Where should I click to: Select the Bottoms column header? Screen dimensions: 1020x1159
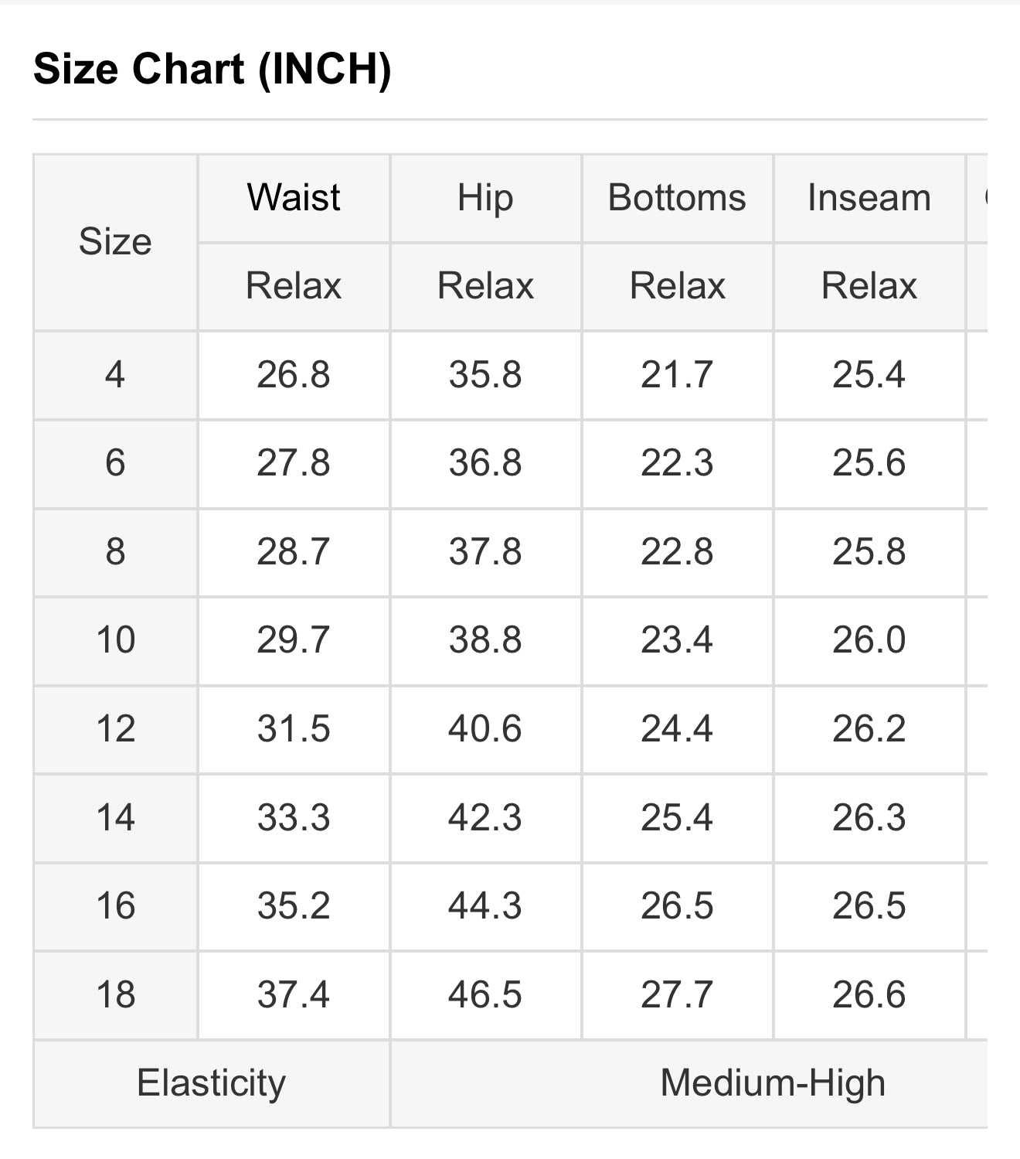(677, 197)
